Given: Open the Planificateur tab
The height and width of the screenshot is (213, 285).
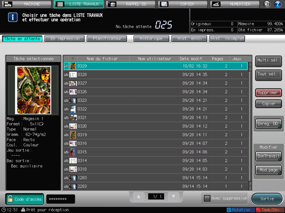Looking at the screenshot, I should [x=107, y=38].
